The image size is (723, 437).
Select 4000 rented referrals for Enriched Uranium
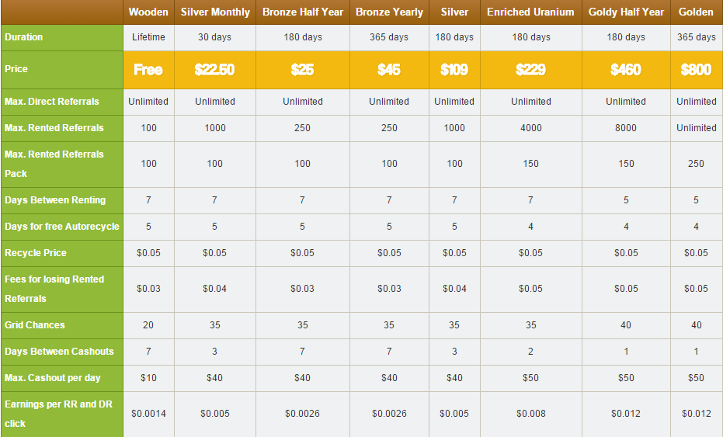(x=530, y=128)
